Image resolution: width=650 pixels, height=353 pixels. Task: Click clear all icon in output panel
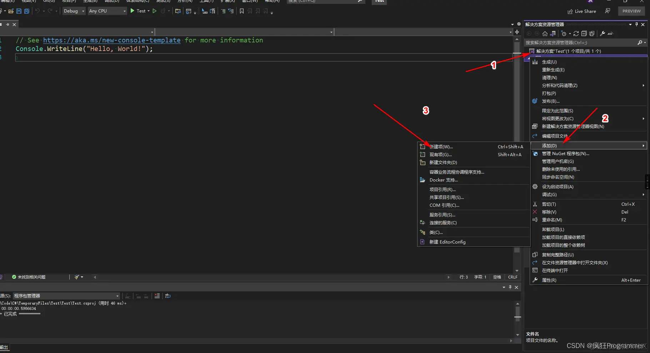pos(157,296)
